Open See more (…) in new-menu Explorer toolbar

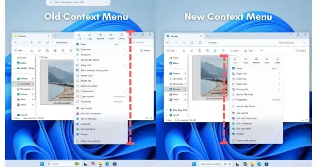coord(262,51)
